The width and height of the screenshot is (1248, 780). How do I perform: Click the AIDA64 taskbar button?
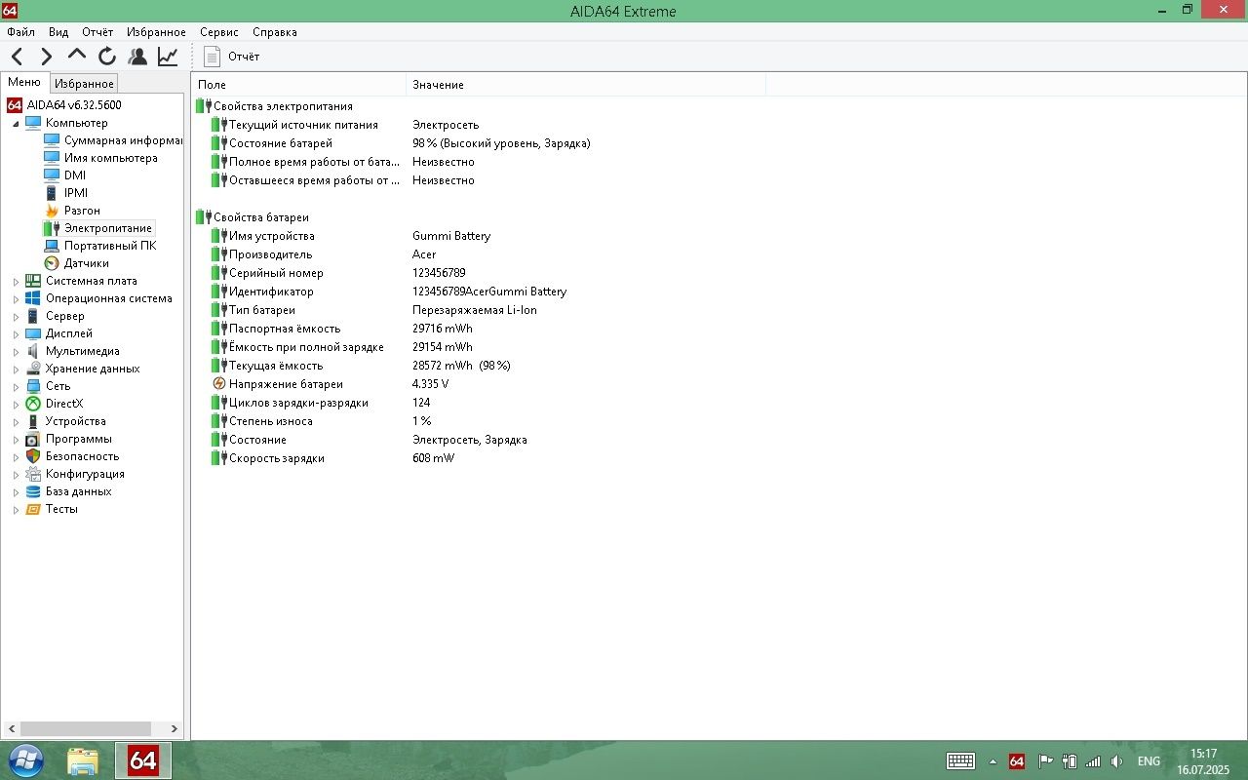pos(143,760)
